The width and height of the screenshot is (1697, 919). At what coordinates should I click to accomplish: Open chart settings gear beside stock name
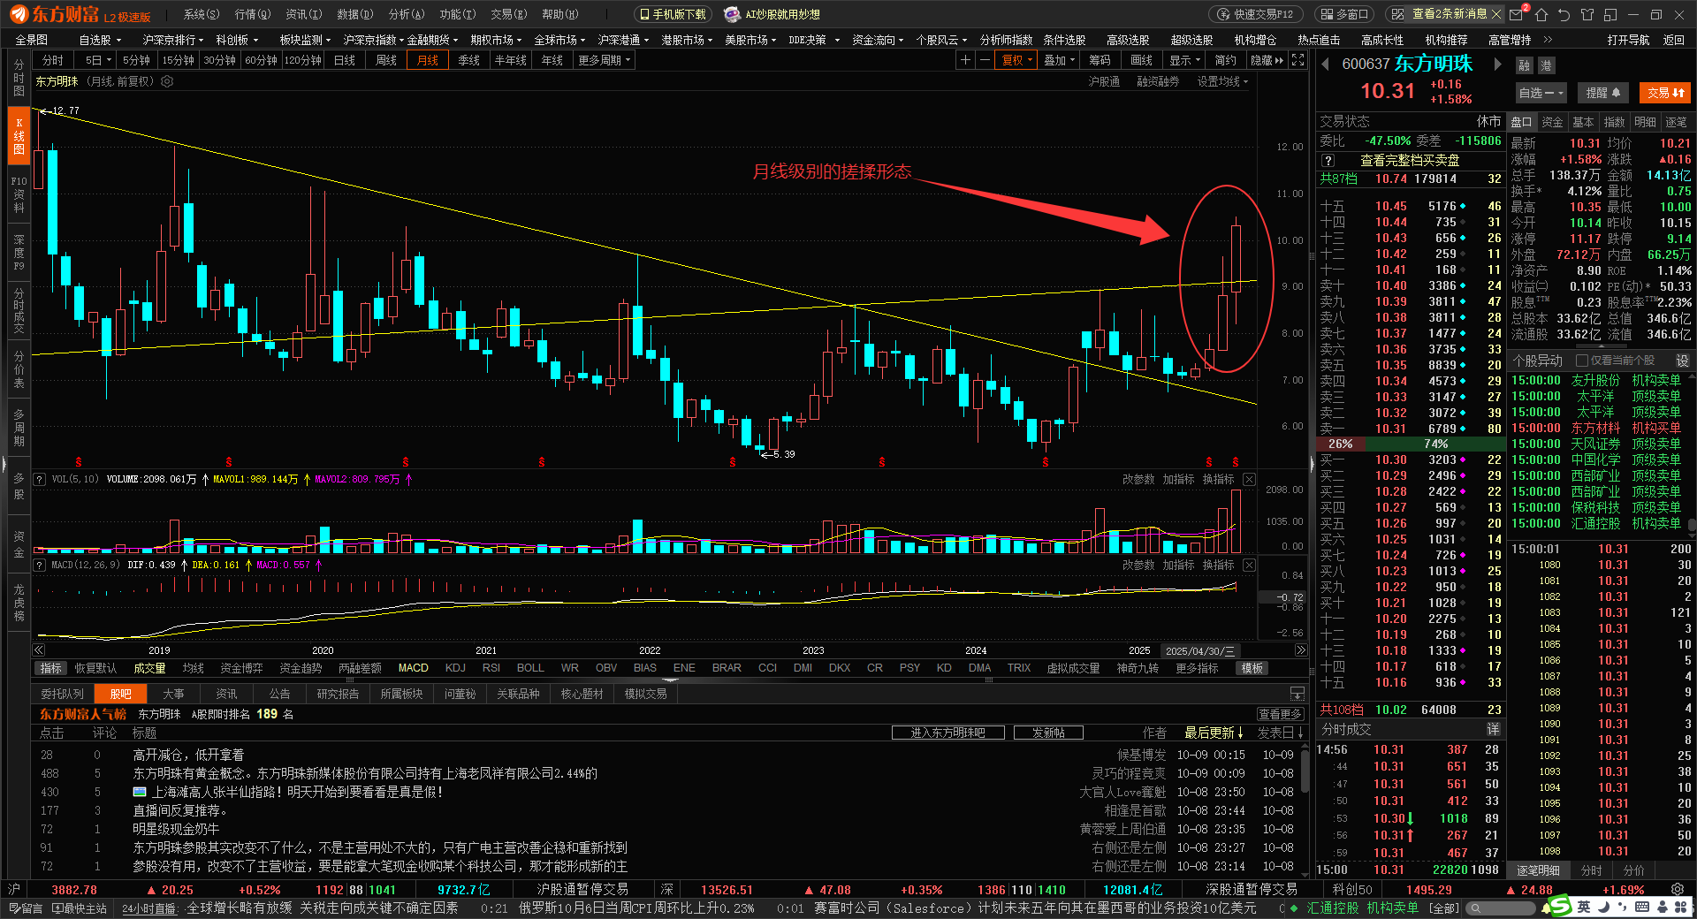click(167, 81)
